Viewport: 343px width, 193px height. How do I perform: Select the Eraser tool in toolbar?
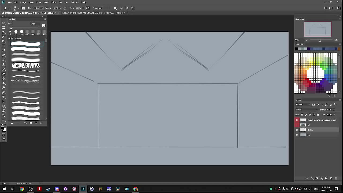[3, 74]
